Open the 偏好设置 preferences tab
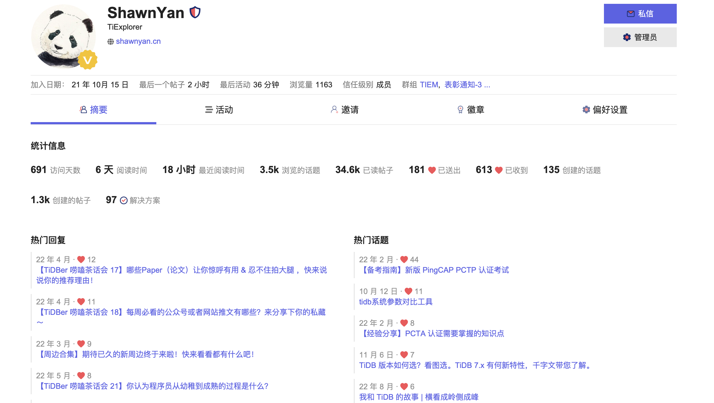The image size is (714, 403). pyautogui.click(x=605, y=110)
